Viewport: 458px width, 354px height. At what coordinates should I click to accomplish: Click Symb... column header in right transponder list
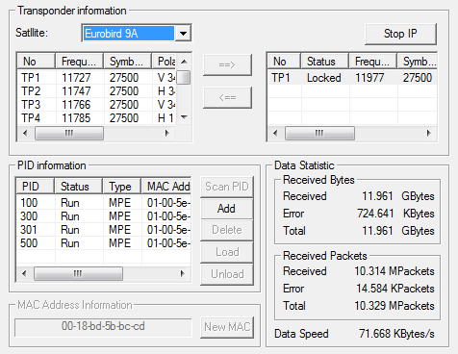(x=418, y=61)
